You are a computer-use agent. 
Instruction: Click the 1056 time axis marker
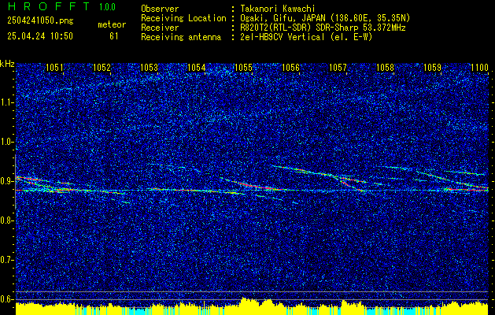pos(290,67)
